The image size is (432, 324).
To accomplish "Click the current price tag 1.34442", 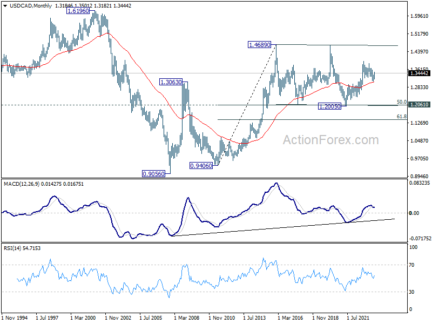I will (420, 73).
